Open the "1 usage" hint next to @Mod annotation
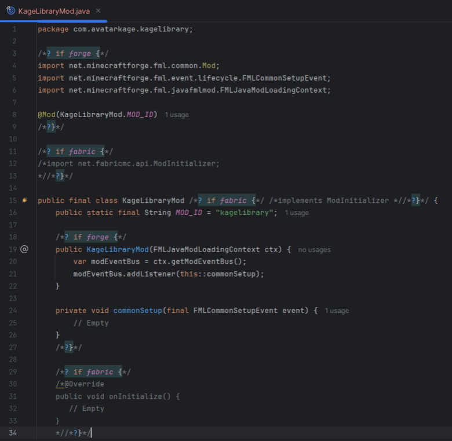Screen dimensions: 452x441 pos(177,115)
